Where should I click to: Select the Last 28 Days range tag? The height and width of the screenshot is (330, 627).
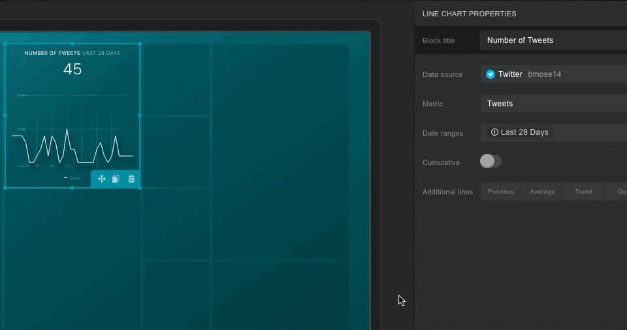[519, 132]
